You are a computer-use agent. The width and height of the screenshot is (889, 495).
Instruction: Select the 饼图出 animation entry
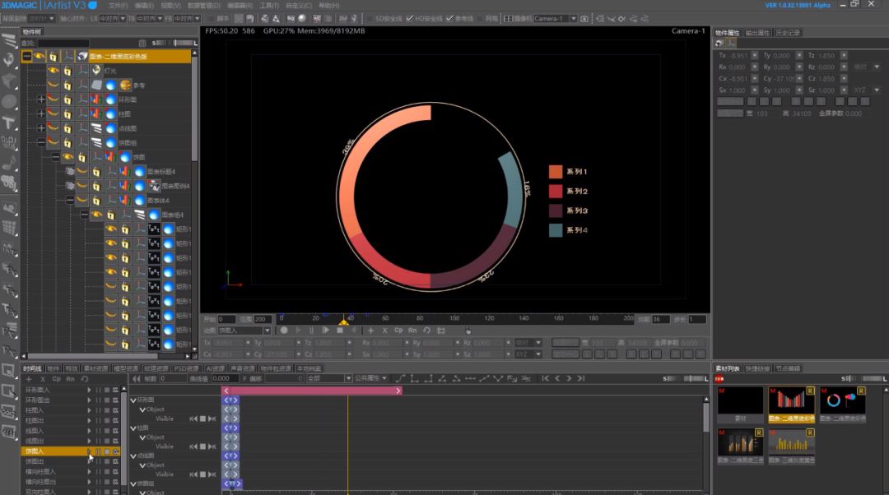point(35,461)
